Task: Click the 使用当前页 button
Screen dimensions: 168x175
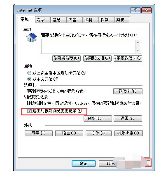Action: tap(66, 58)
